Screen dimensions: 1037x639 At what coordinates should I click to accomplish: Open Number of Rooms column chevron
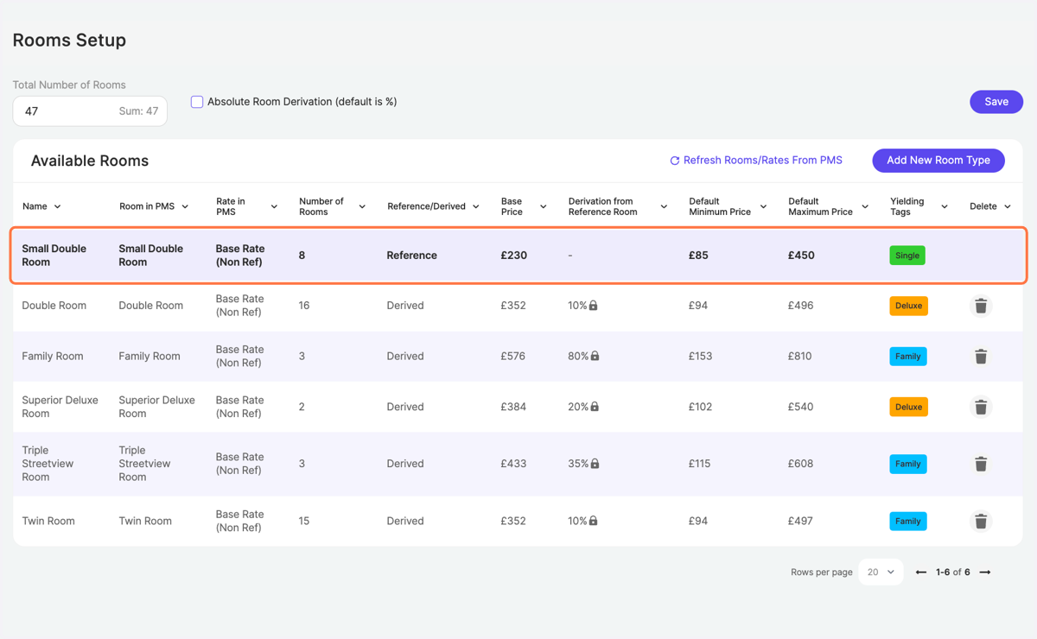pos(362,206)
